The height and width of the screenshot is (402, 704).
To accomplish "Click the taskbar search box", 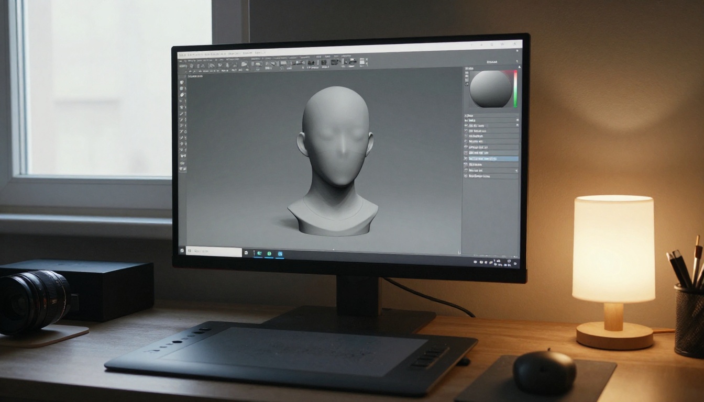I will 214,252.
